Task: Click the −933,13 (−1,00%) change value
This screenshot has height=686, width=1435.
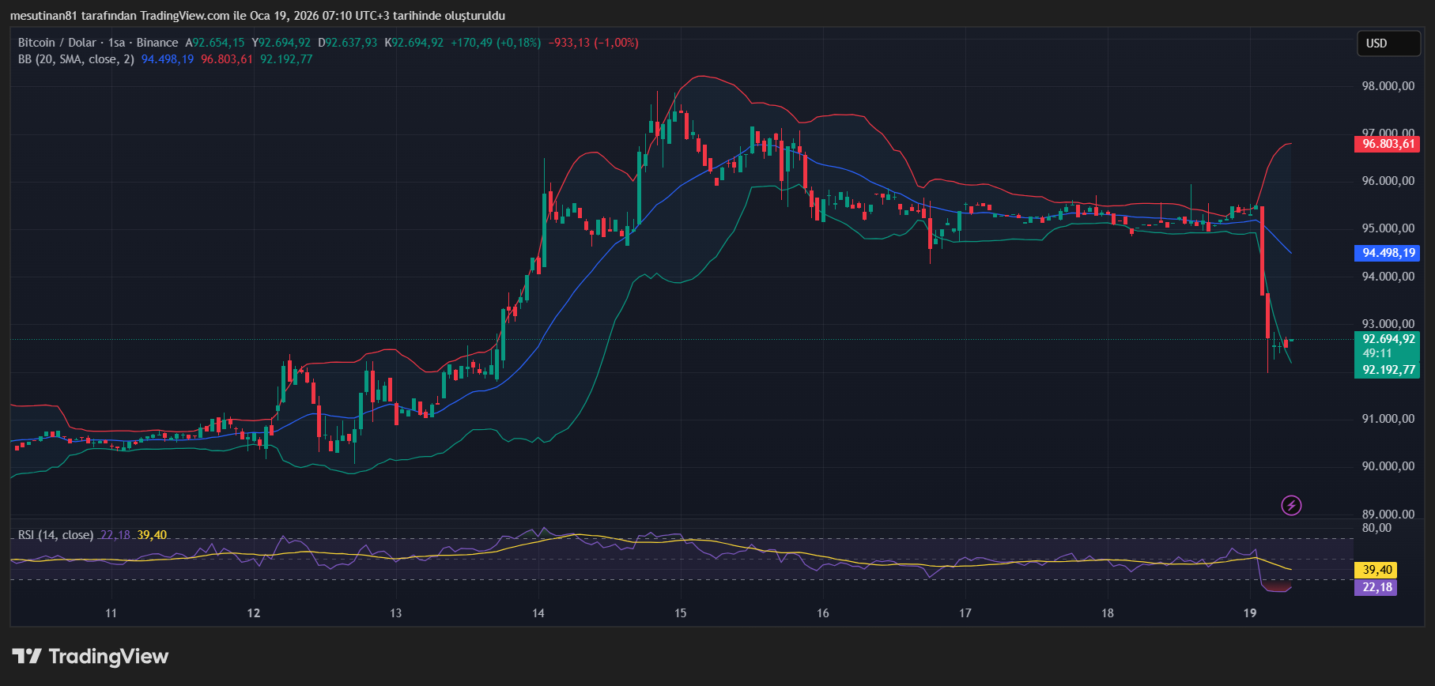Action: (x=593, y=43)
